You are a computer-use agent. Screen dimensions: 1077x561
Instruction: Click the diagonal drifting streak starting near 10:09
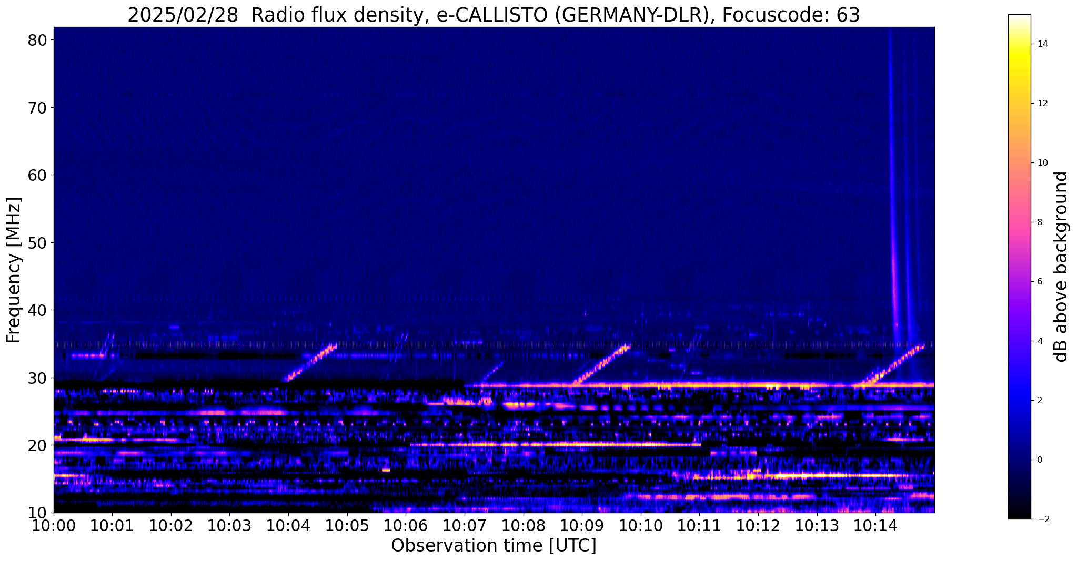[x=602, y=364]
